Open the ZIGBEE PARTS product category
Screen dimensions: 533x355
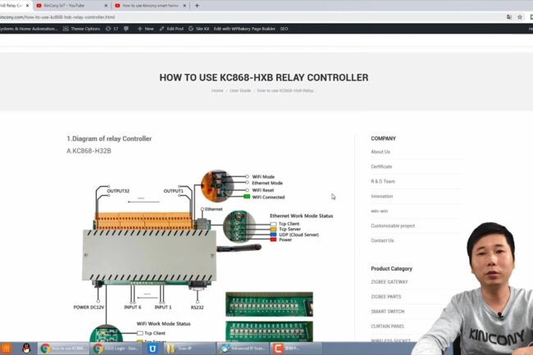[x=386, y=297]
